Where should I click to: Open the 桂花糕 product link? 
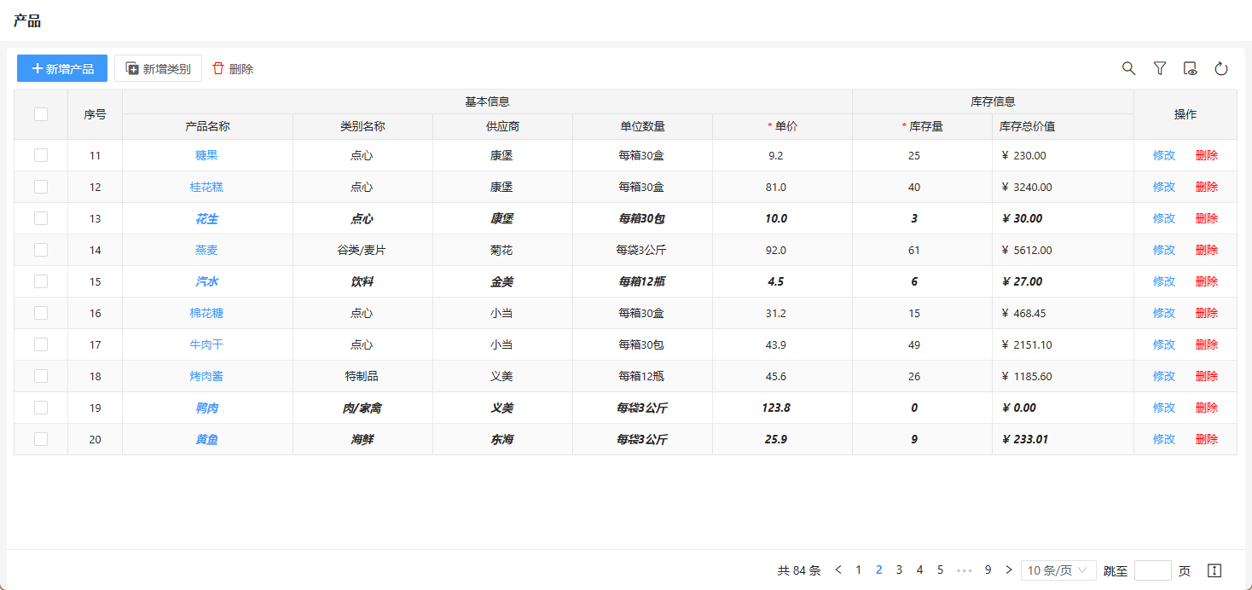pos(206,187)
